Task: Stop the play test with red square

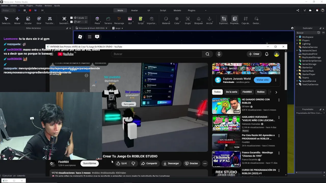Action: (30, 10)
